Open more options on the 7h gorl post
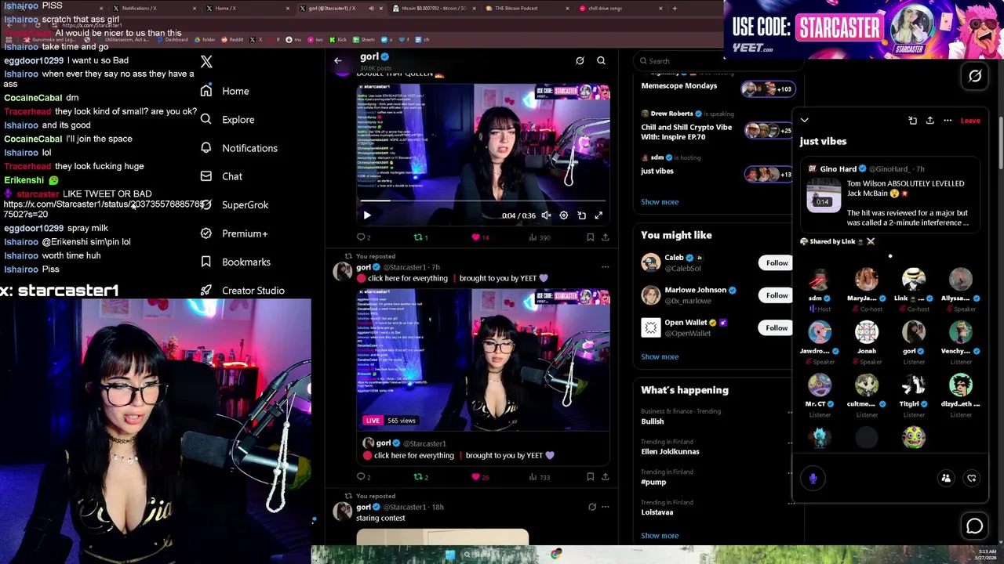This screenshot has height=564, width=1004. click(x=605, y=267)
